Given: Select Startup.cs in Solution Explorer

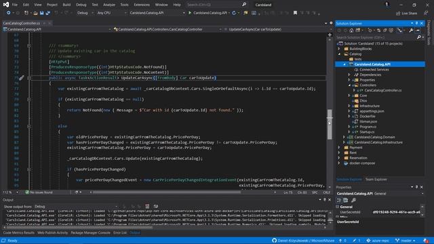Looking at the screenshot, I should (x=367, y=132).
